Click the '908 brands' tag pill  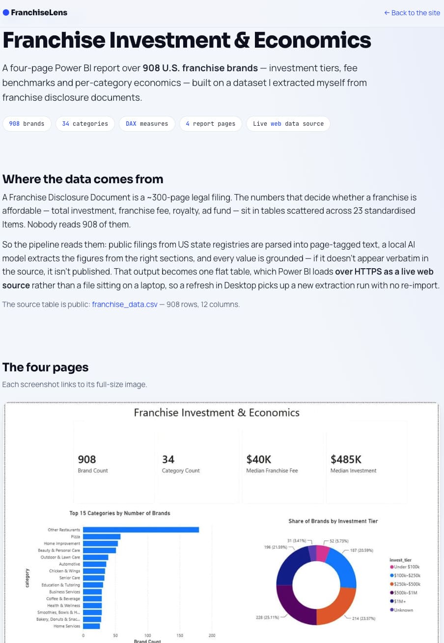pyautogui.click(x=27, y=124)
